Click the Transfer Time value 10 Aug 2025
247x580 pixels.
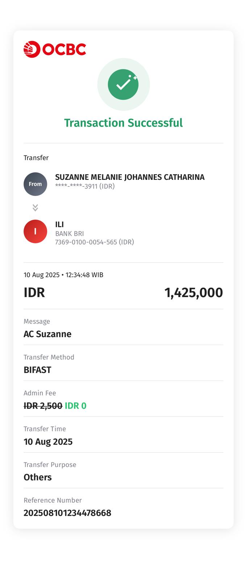point(48,442)
